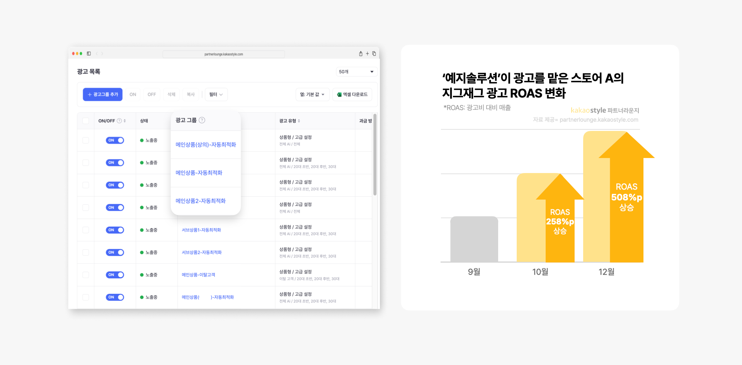Check the 메인상품-이탈고객 row checkbox
742x365 pixels.
(x=86, y=275)
